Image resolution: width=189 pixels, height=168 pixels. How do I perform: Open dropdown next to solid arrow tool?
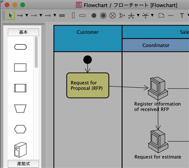click(x=27, y=15)
